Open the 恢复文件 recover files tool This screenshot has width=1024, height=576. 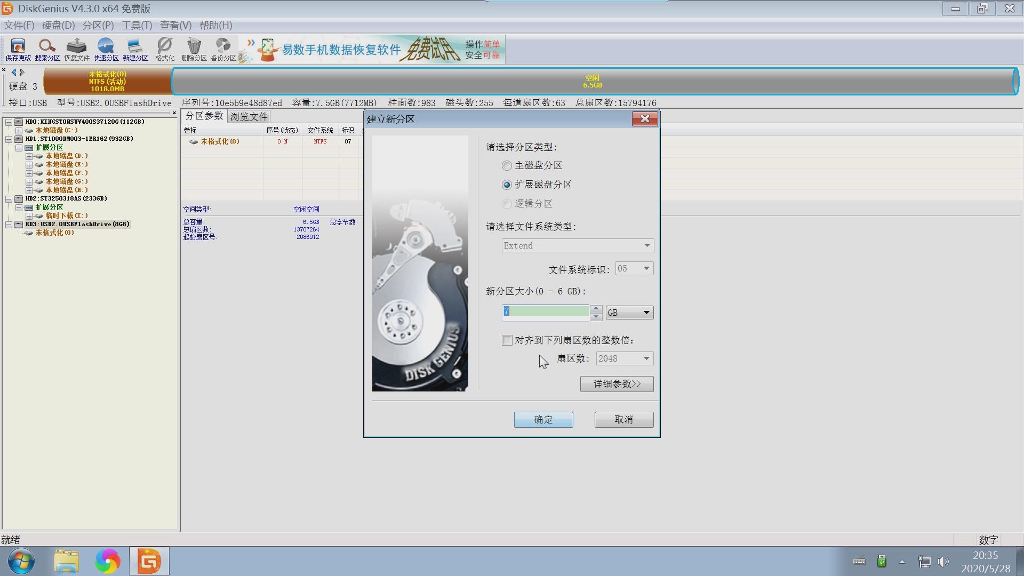77,50
